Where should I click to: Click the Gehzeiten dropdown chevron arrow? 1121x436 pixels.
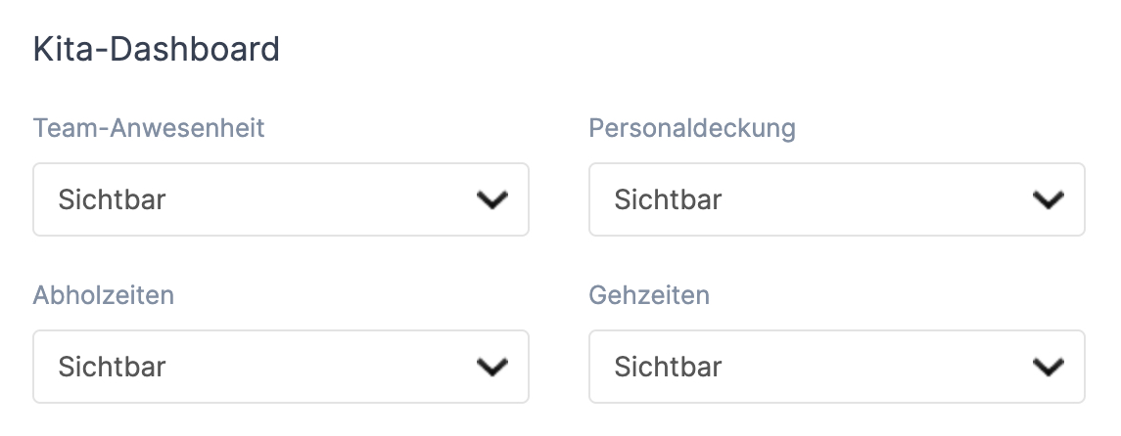pos(1048,367)
